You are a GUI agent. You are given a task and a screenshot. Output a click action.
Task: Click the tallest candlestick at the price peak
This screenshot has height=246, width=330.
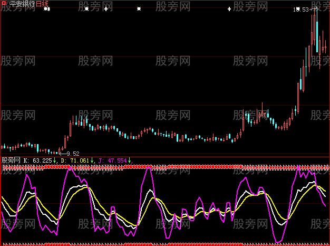coord(316,32)
